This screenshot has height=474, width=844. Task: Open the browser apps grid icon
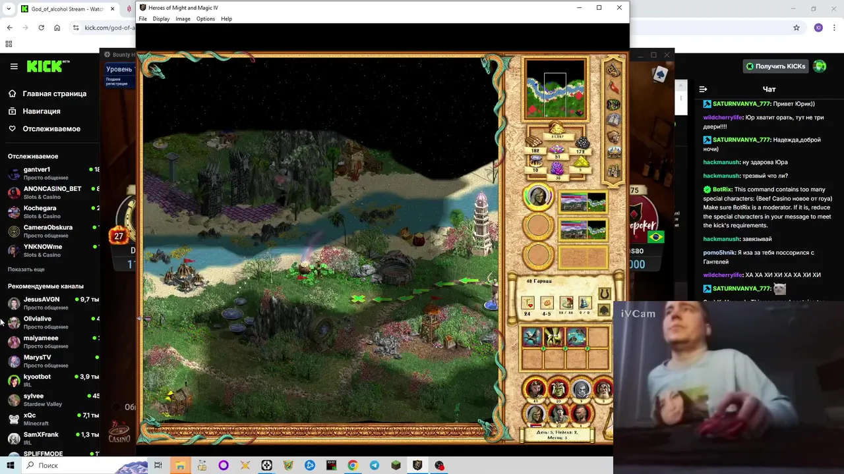click(x=9, y=44)
